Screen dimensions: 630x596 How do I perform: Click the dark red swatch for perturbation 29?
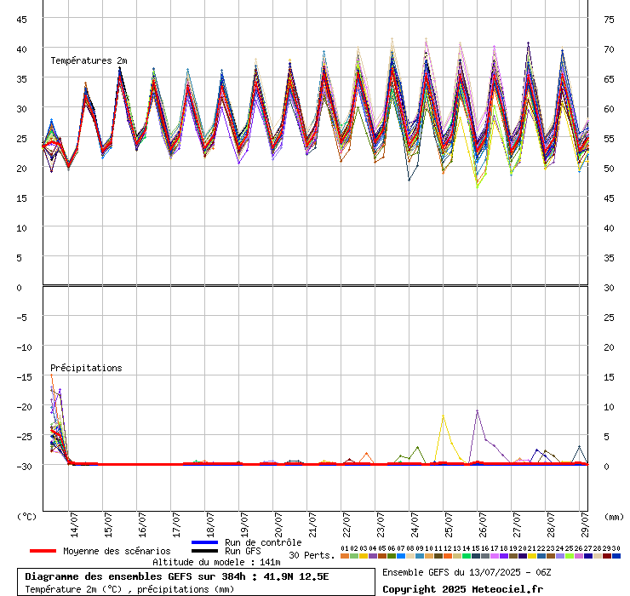[x=607, y=556]
